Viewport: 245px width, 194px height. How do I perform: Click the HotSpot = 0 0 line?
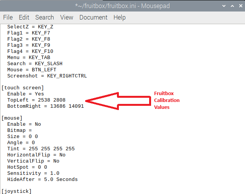[x=27, y=167]
